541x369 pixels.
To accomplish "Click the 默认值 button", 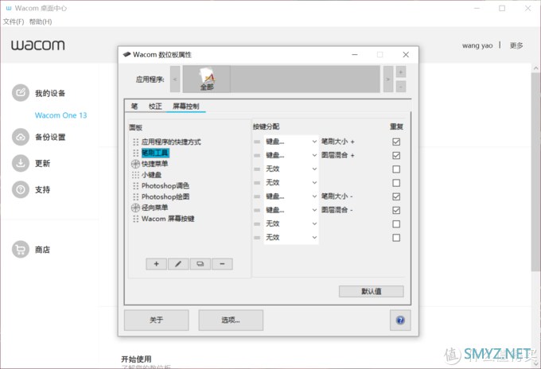I will coord(372,291).
